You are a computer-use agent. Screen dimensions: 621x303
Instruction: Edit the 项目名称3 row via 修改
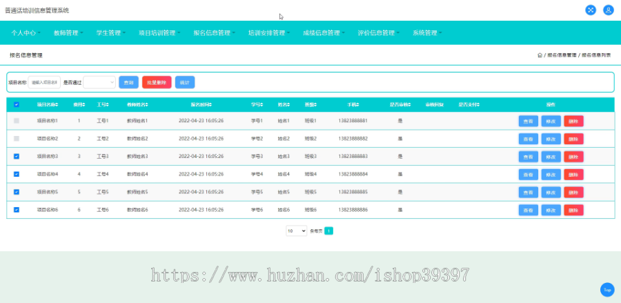551,157
